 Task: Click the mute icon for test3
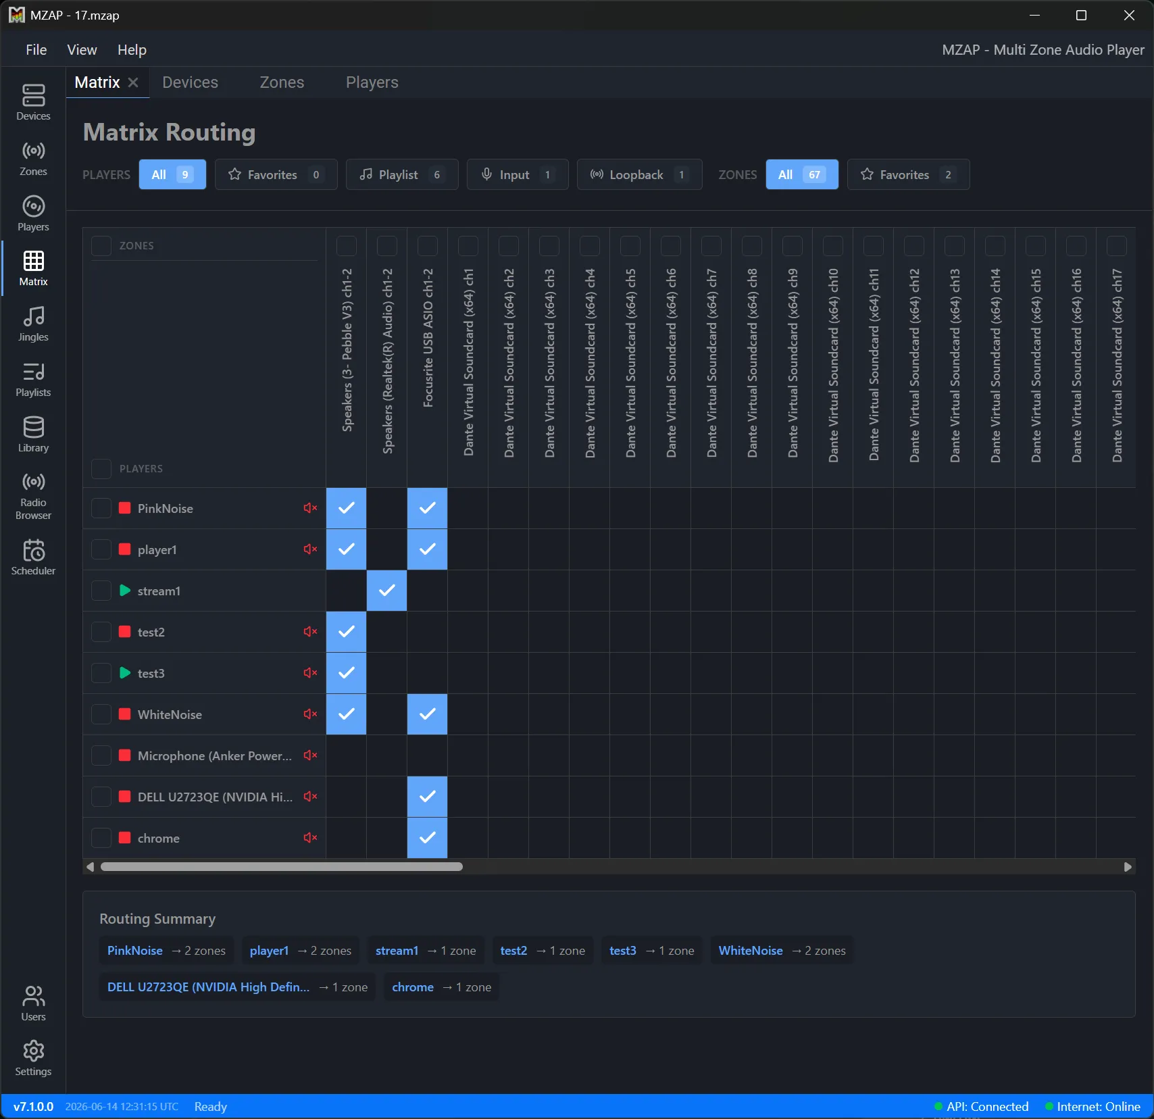click(x=310, y=673)
